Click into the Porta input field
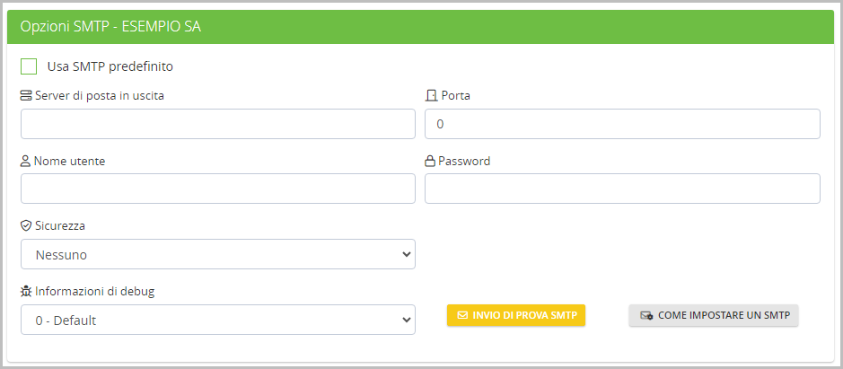 pos(622,124)
